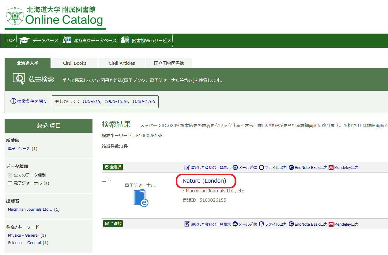
Task: Open the Nature (London) title link
Action: tap(204, 181)
